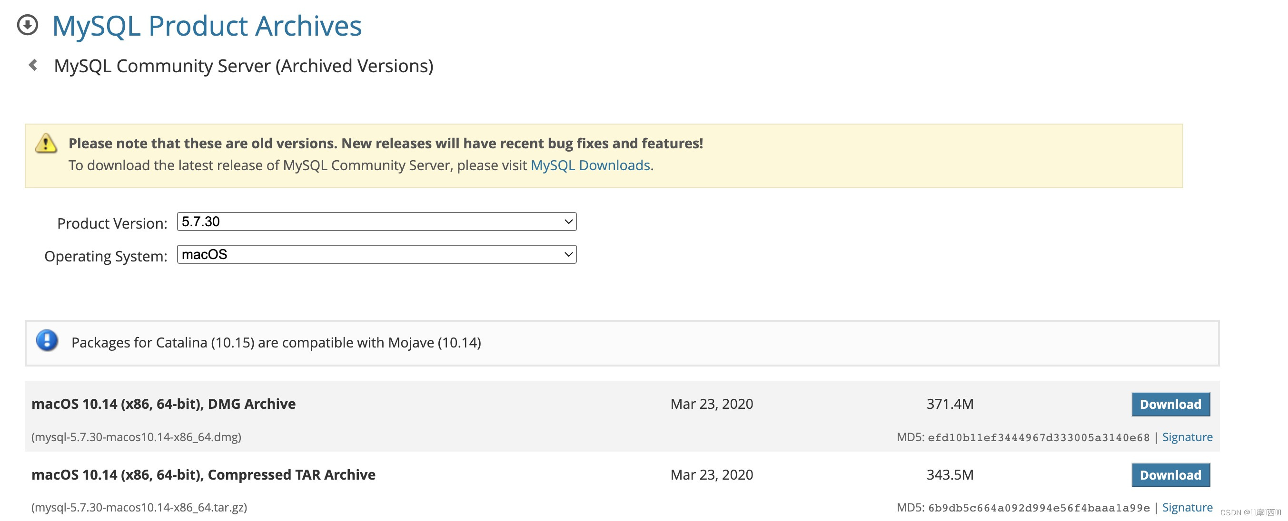
Task: Click the DMG Archive package title
Action: tap(164, 404)
